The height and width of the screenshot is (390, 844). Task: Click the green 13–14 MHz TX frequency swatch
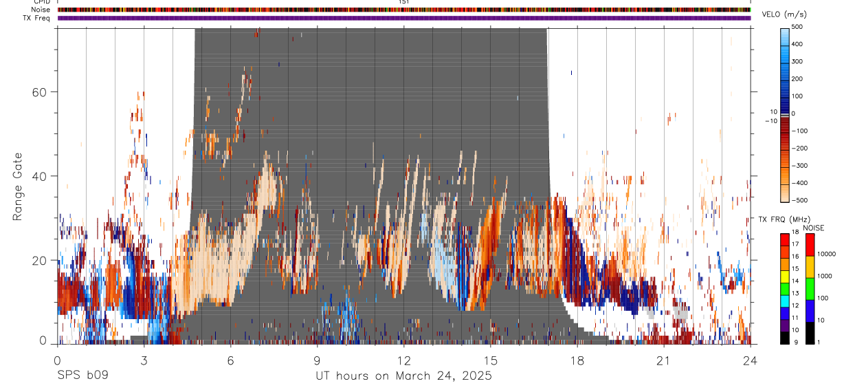pos(785,289)
